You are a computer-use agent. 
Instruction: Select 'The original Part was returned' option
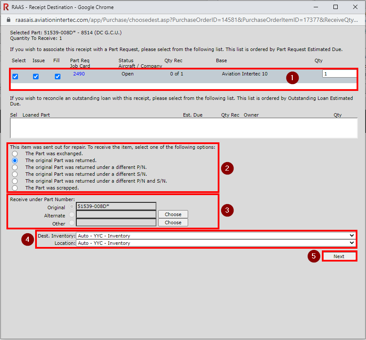point(15,160)
